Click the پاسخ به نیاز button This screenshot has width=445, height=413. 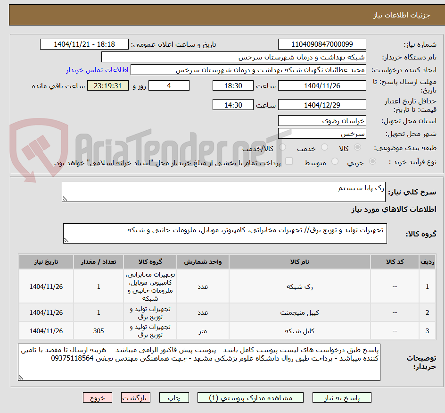(342, 397)
